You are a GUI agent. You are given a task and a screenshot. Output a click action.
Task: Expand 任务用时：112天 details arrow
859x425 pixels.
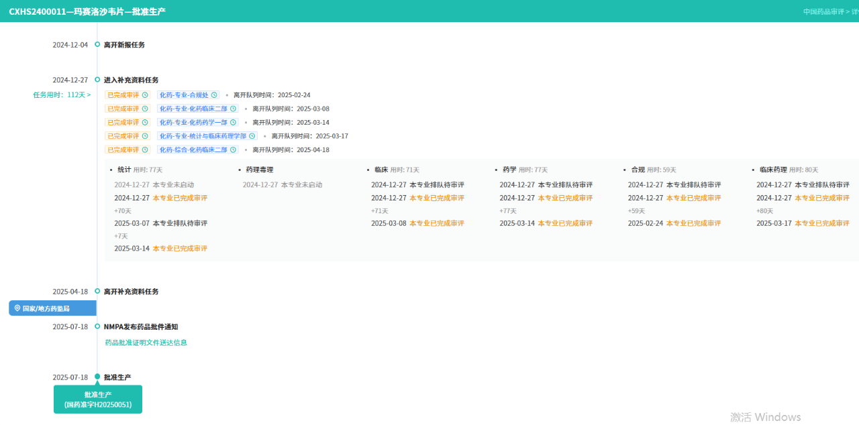point(89,95)
